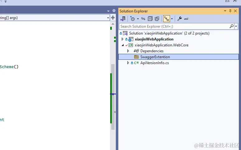Select the ApiVersionInfo.cs file
241x150 pixels.
point(154,63)
